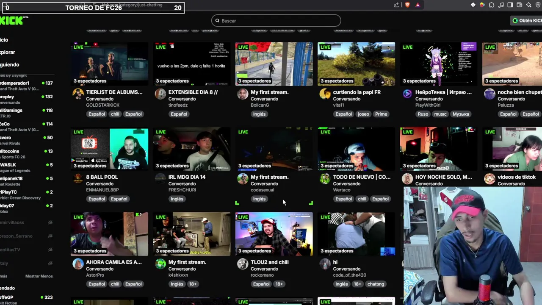This screenshot has height=305, width=542.
Task: Open sidebar Gamings channel with 118 viewers
Action: (27, 113)
